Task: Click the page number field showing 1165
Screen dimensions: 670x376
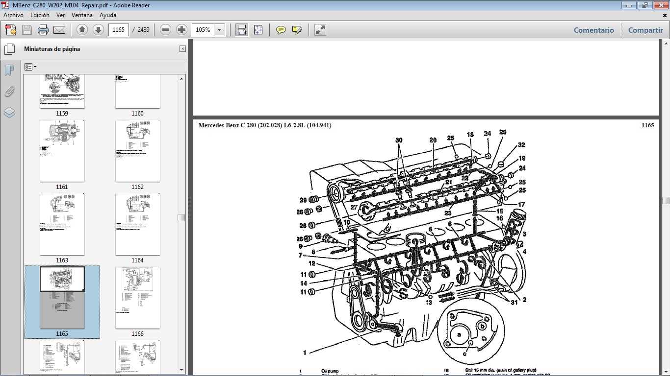Action: pyautogui.click(x=118, y=30)
